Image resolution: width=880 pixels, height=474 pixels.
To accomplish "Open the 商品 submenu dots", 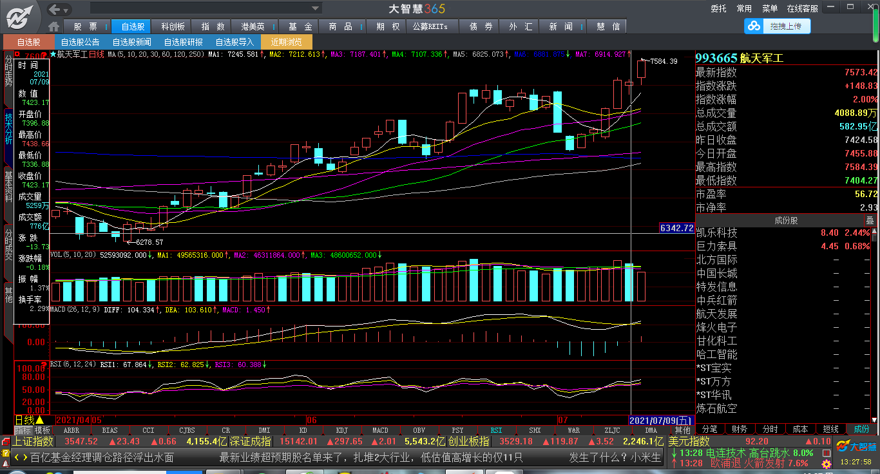I will tap(361, 26).
